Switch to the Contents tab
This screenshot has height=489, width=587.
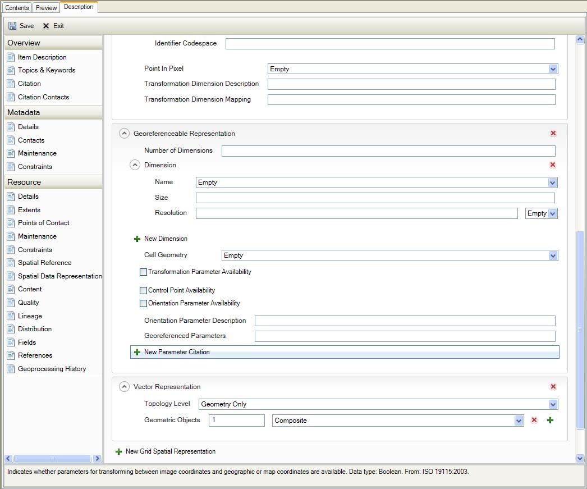coord(17,7)
